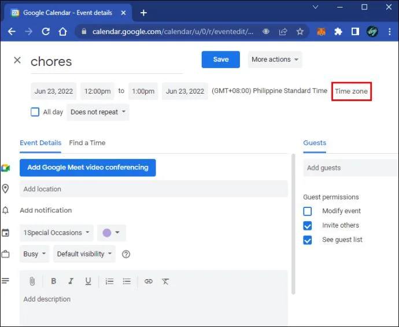Screen dimensions: 399x327
Task: Apply bold formatting in description toolbar
Action: (53, 281)
